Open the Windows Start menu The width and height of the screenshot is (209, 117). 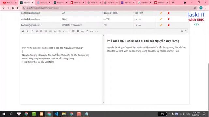4,114
